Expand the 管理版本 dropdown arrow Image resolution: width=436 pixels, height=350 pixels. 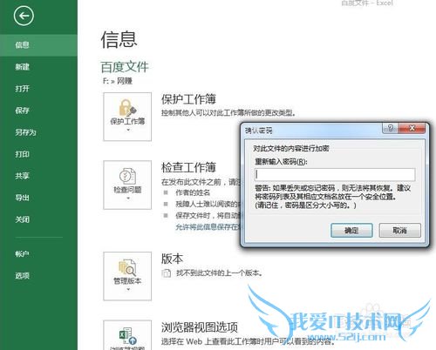point(128,289)
